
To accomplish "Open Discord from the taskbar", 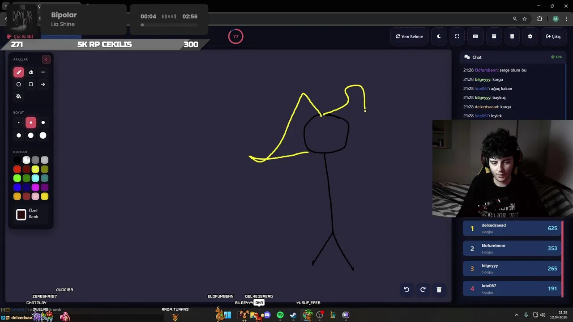I will point(267,315).
